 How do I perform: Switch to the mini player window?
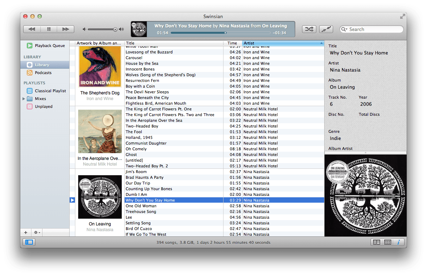(x=326, y=29)
